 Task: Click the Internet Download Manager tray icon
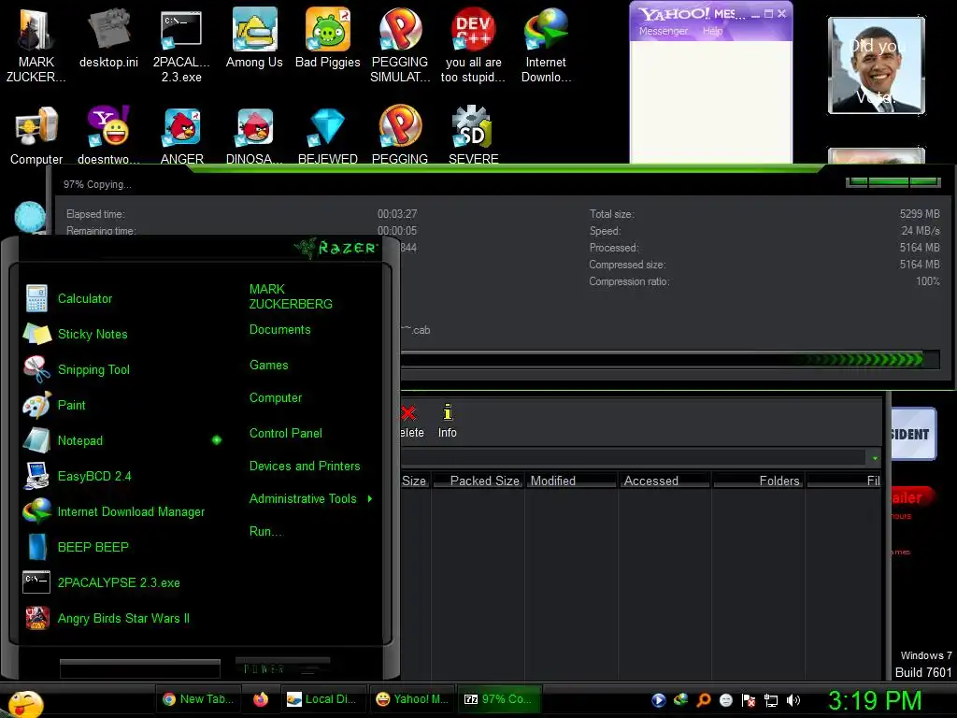coord(680,700)
